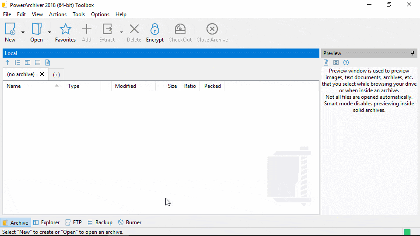Image resolution: width=420 pixels, height=236 pixels.
Task: Click the Local panel header bar
Action: pos(161,53)
